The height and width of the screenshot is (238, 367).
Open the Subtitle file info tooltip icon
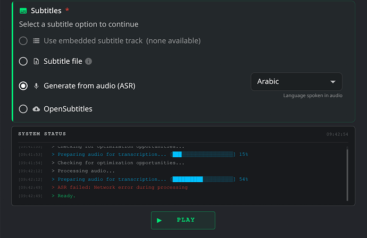pyautogui.click(x=88, y=62)
